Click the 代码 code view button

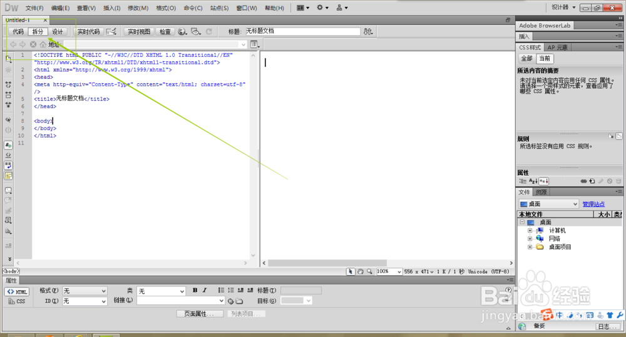18,31
